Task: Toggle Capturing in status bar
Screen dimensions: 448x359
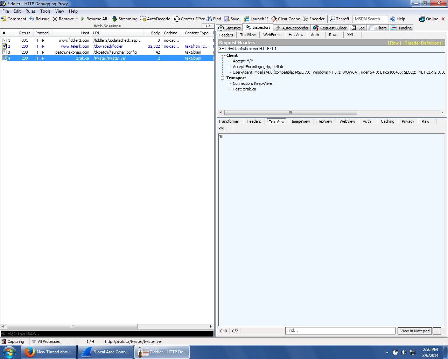Action: (13, 341)
